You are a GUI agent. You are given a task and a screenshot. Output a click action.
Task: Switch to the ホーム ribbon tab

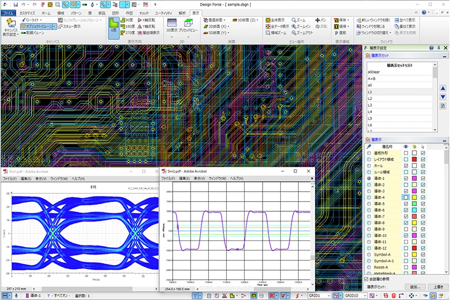[46, 13]
